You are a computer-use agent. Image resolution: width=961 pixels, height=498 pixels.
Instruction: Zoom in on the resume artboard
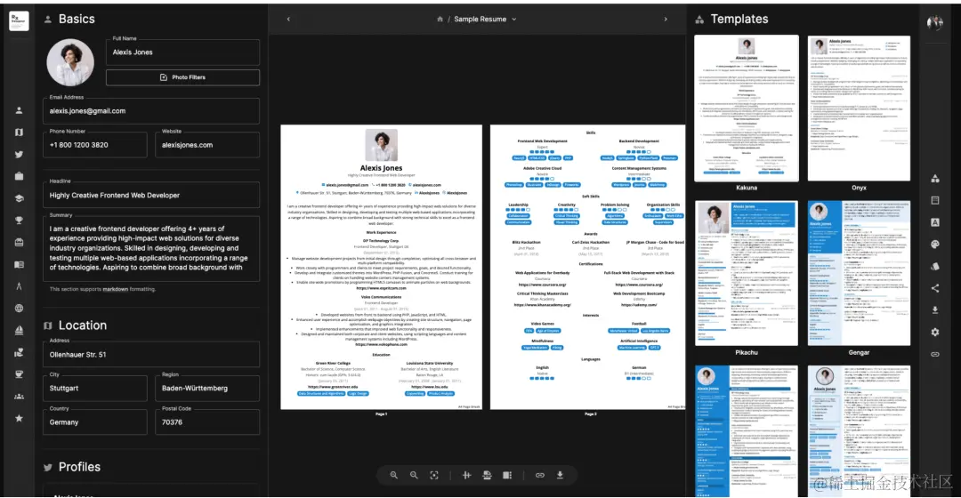394,476
